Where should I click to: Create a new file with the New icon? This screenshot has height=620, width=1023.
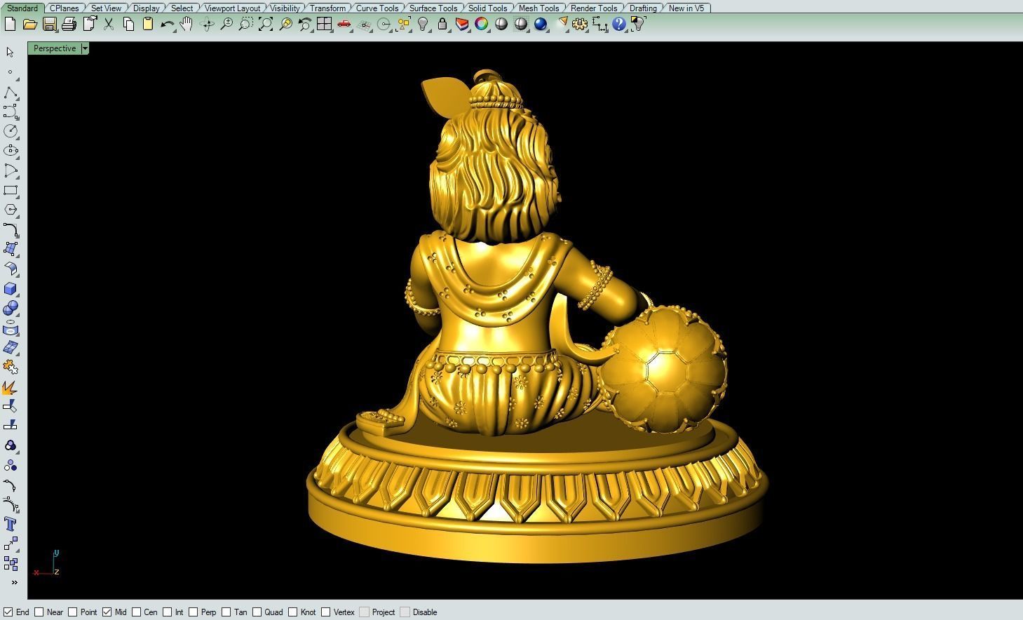point(10,25)
